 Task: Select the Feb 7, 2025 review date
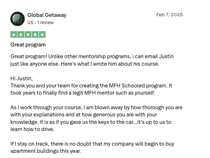click(169, 15)
